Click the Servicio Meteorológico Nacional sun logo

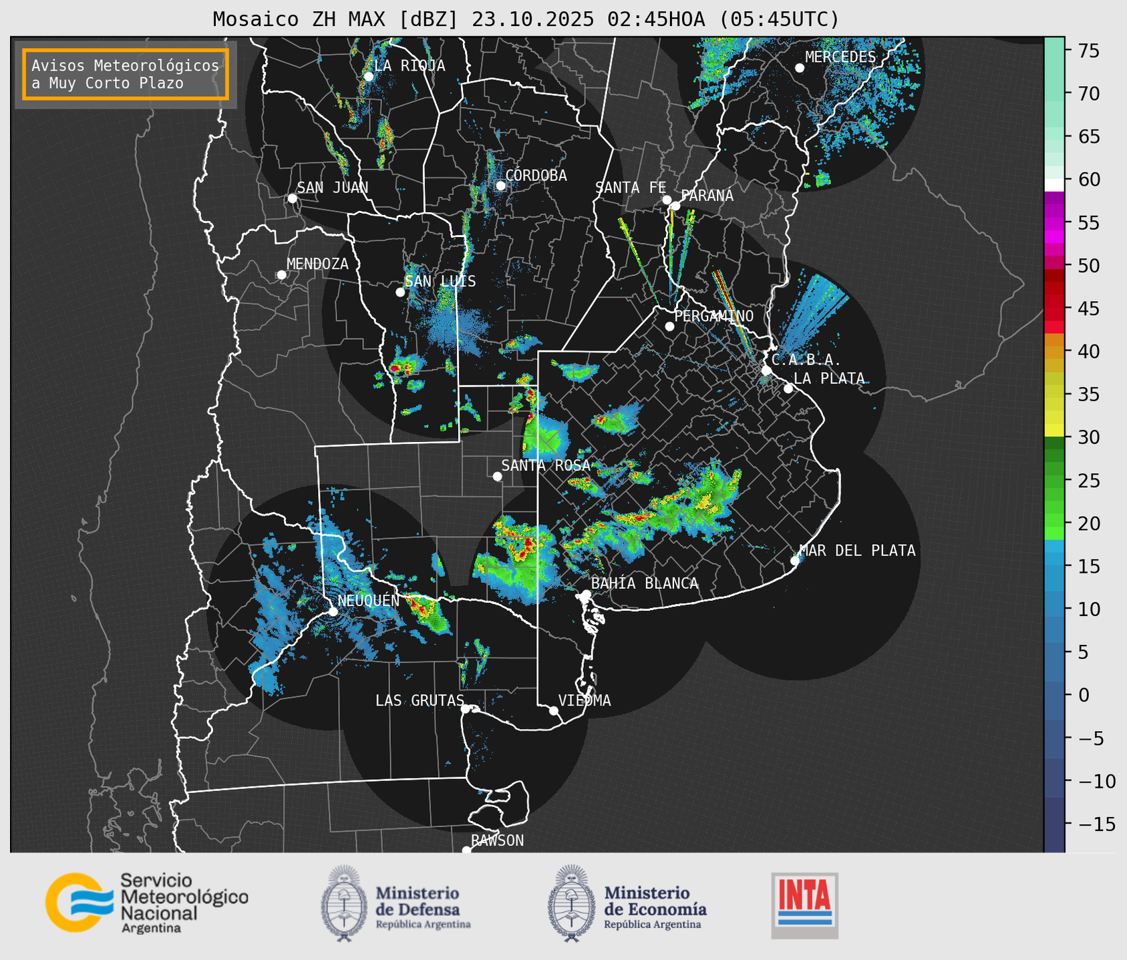[79, 902]
